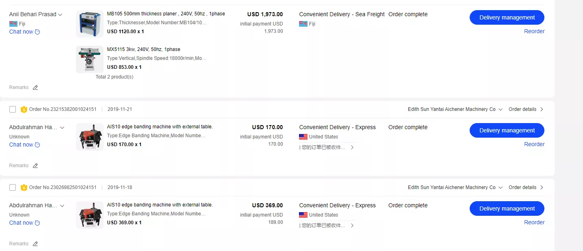Screen dimensions: 583x251
Task: Open MX5115 spindle moulder product thumbnail
Action: [90, 59]
